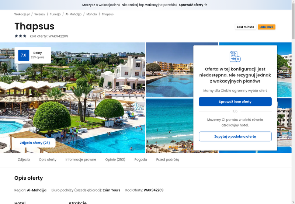Viewport: 295px width, 204px height.
Task: Select the Last minute tag
Action: pyautogui.click(x=246, y=27)
